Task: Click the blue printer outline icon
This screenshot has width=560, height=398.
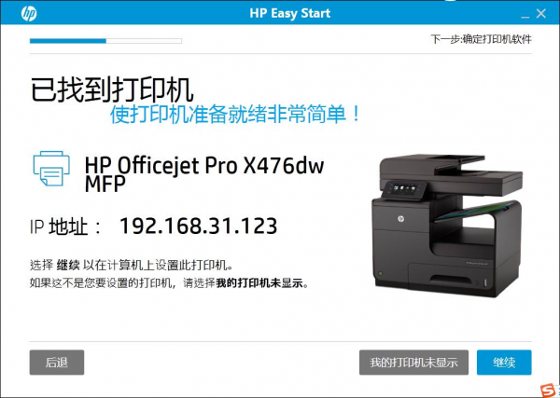Action: point(51,169)
